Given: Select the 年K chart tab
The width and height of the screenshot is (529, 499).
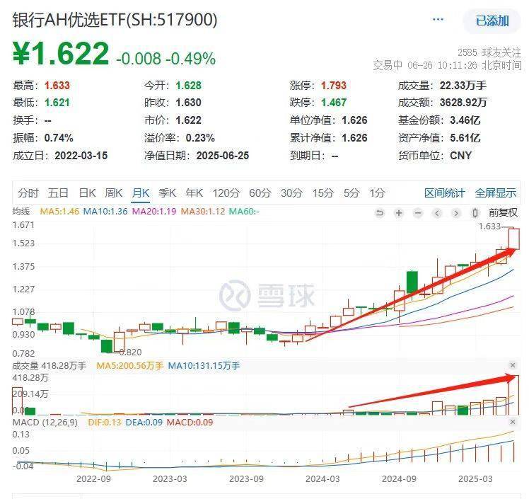Looking at the screenshot, I should (194, 193).
